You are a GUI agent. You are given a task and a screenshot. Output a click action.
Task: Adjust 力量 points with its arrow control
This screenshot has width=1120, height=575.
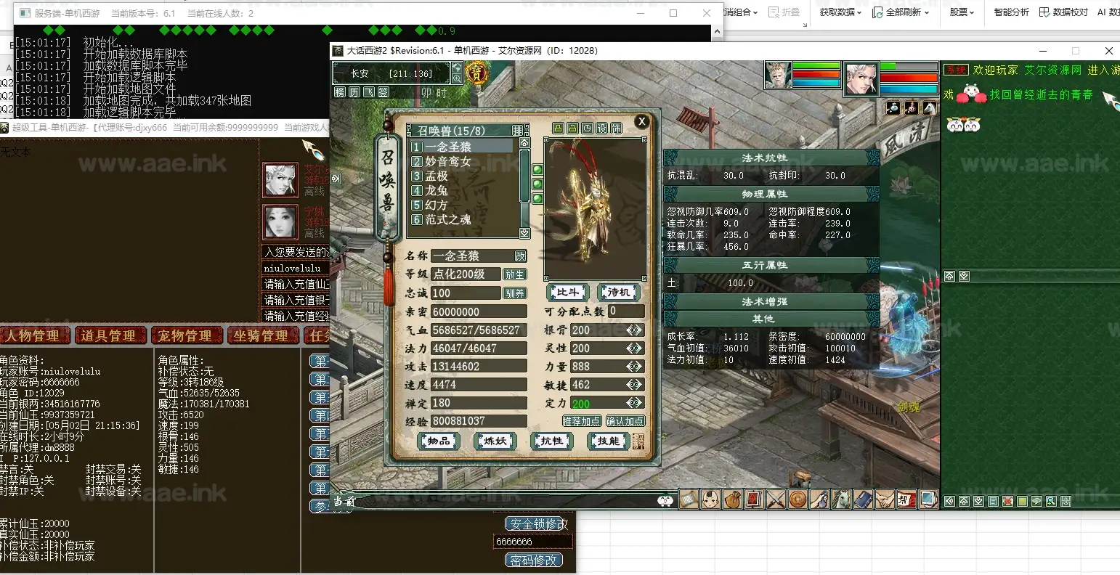634,366
